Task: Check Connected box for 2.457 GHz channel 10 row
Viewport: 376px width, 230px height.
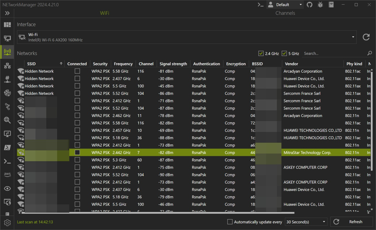Action: pyautogui.click(x=77, y=130)
